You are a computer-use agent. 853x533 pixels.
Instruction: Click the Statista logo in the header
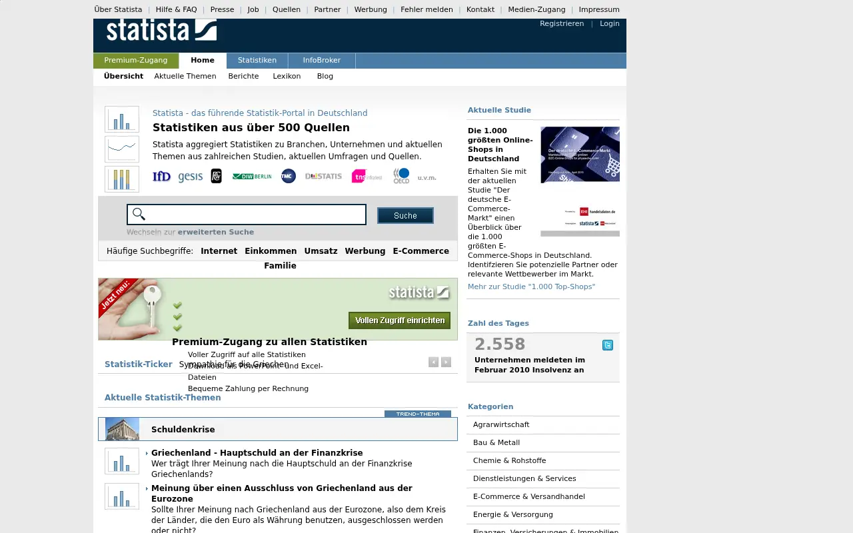point(161,30)
